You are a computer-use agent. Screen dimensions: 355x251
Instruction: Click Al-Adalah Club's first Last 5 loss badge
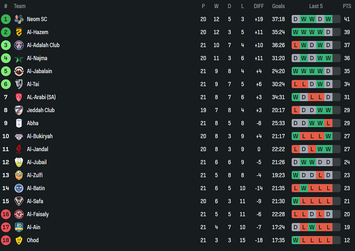pos(296,45)
